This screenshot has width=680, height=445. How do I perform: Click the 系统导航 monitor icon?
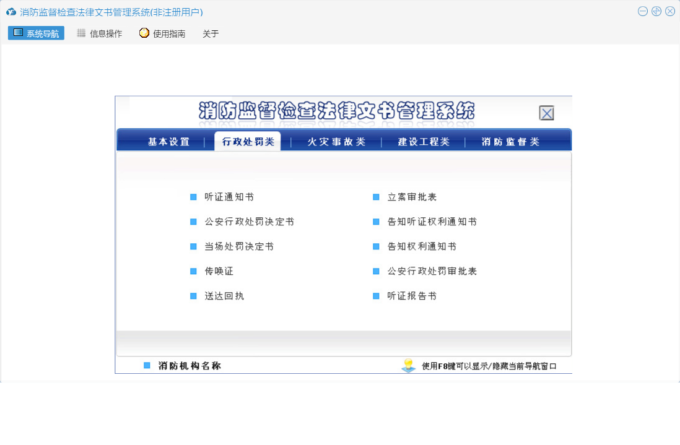pyautogui.click(x=18, y=33)
